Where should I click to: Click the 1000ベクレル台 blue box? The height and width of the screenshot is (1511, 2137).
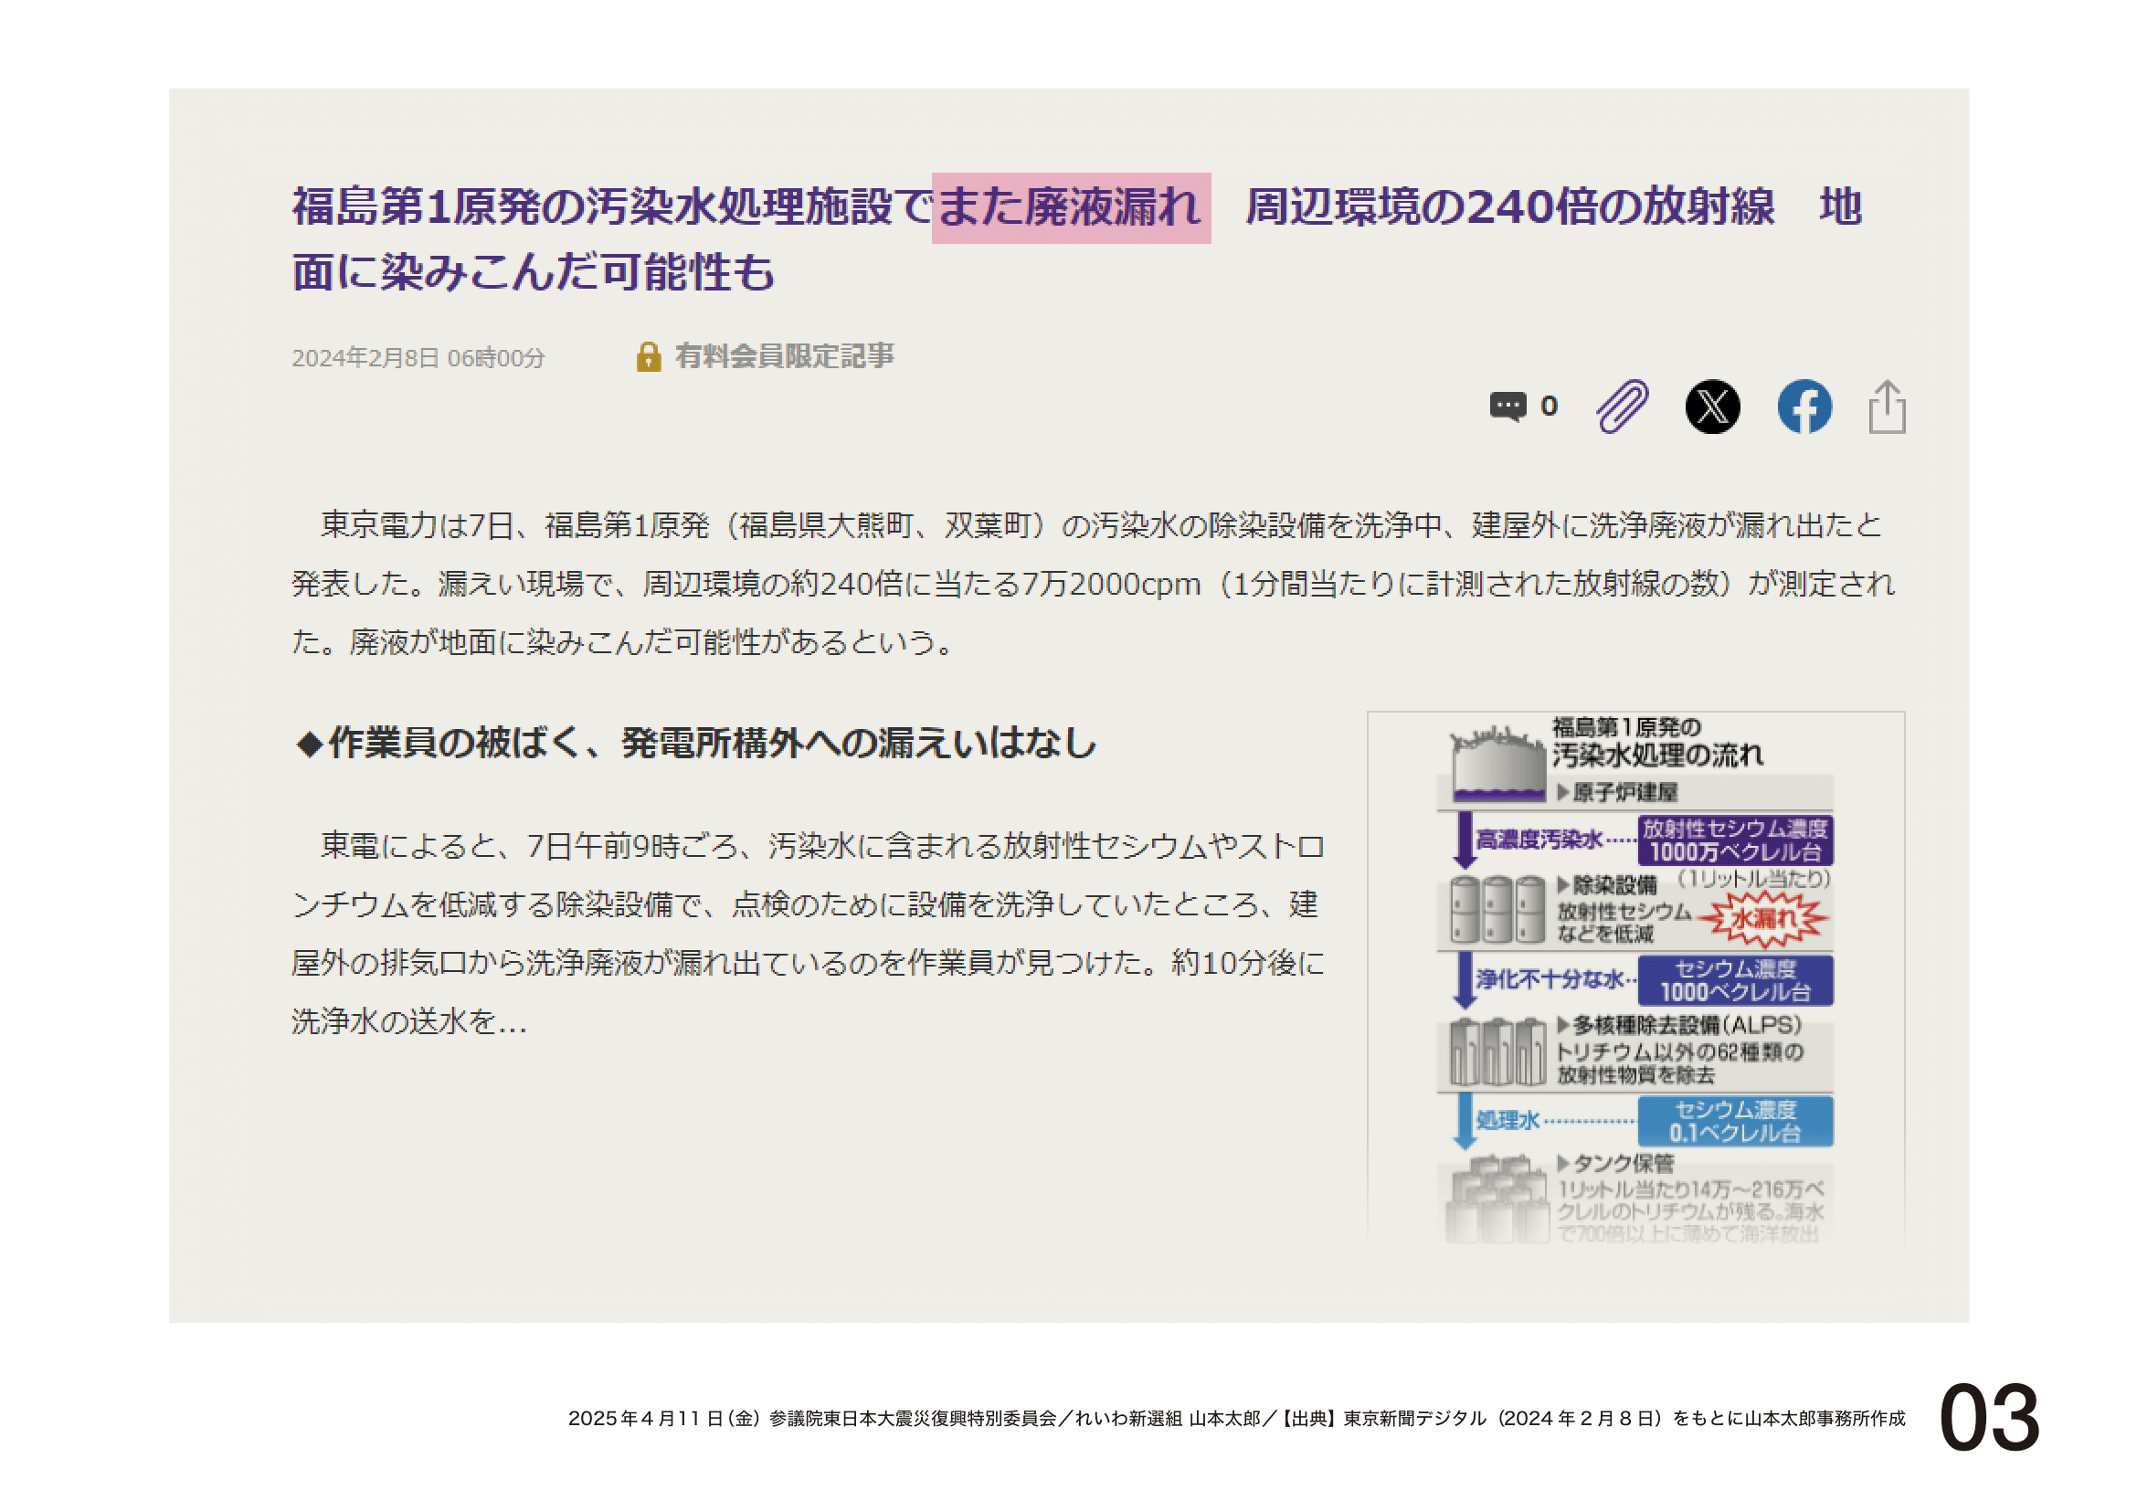(1735, 980)
